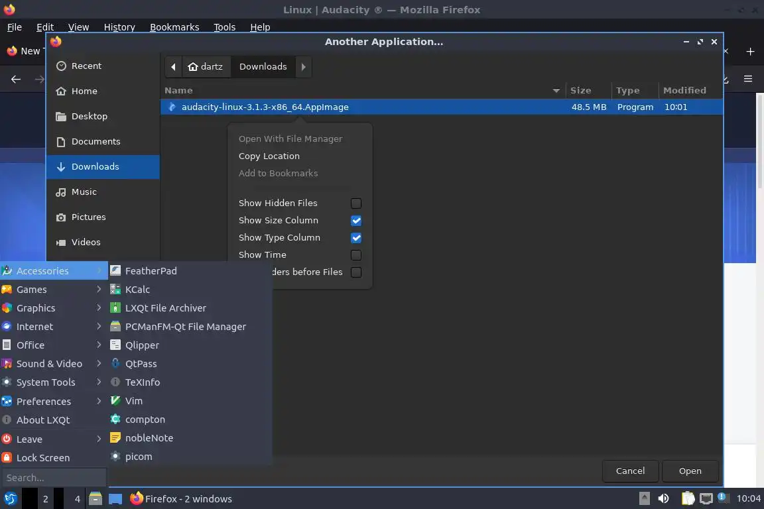Click the start menu Search field
Viewport: 764px width, 509px height.
(x=54, y=478)
